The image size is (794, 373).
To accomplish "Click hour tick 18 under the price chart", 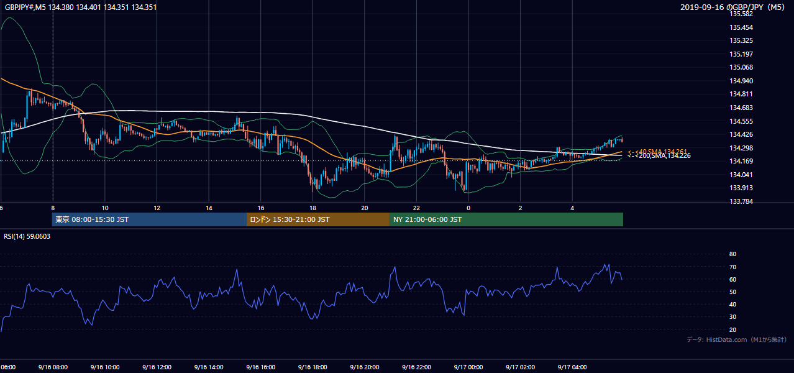I will (x=313, y=208).
